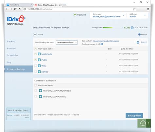The height and width of the screenshot is (132, 155).
Task: Open a new browser tab
Action: 64,5
